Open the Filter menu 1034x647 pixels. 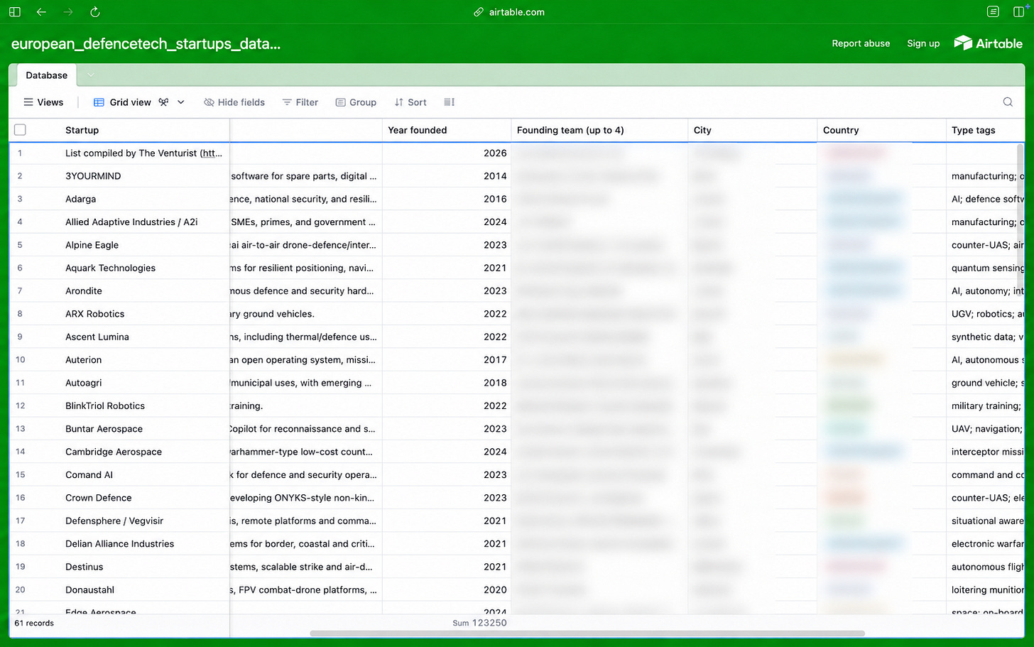[300, 102]
